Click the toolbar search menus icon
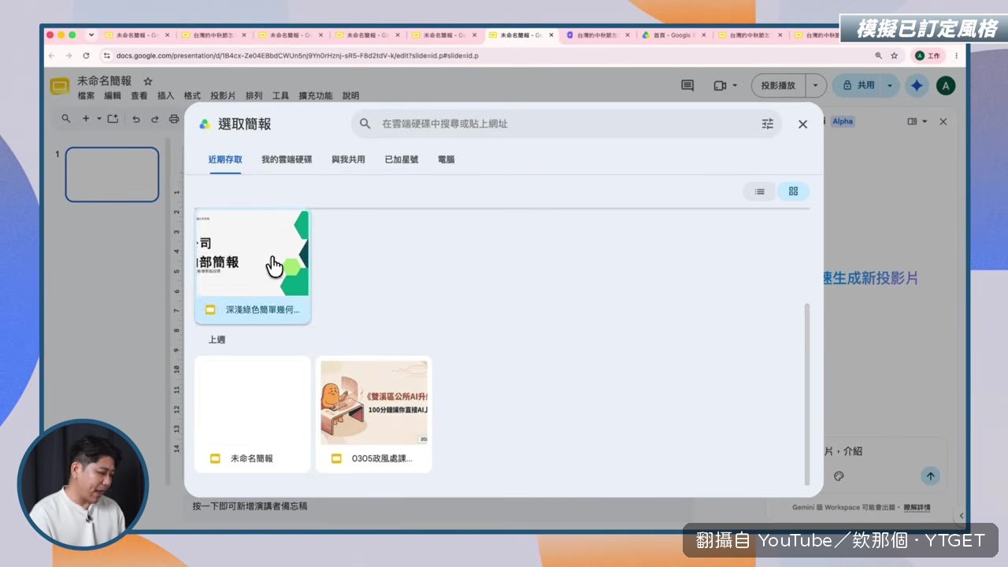 coord(66,119)
